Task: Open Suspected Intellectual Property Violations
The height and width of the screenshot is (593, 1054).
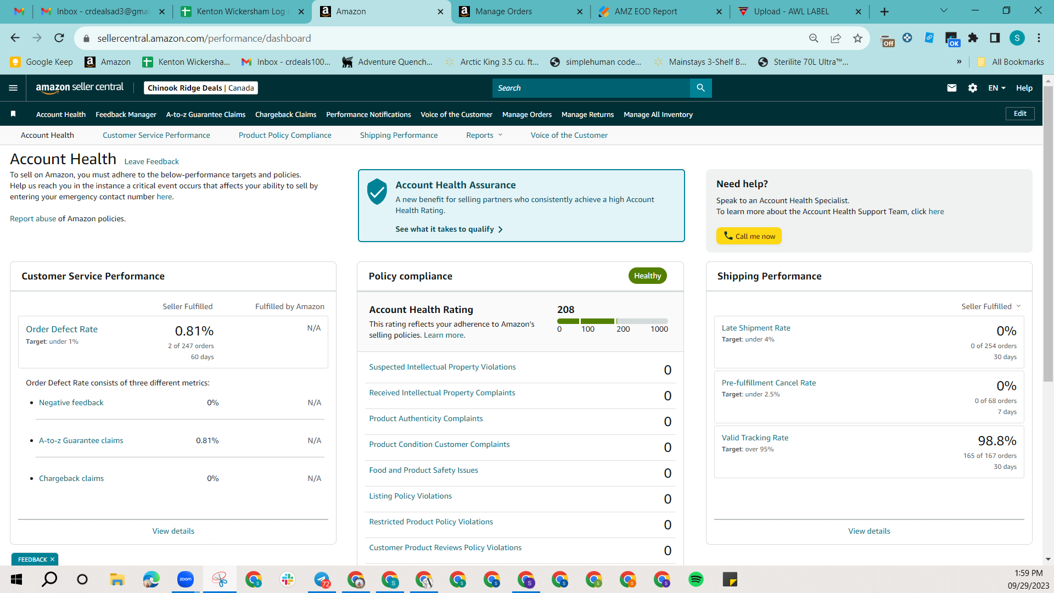Action: tap(442, 367)
